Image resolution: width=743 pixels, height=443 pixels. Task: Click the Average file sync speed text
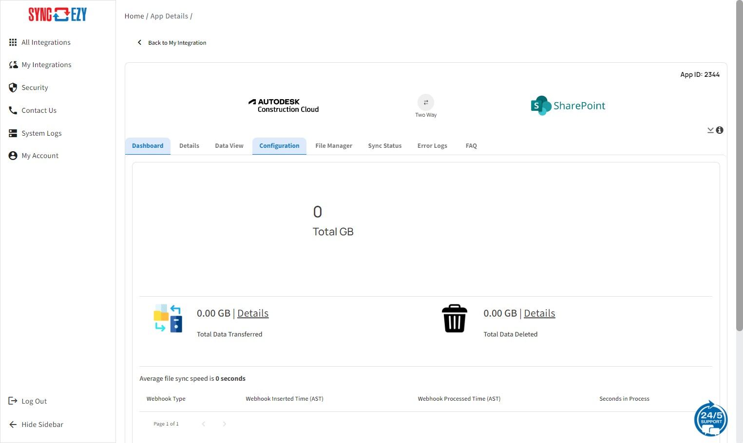point(192,378)
